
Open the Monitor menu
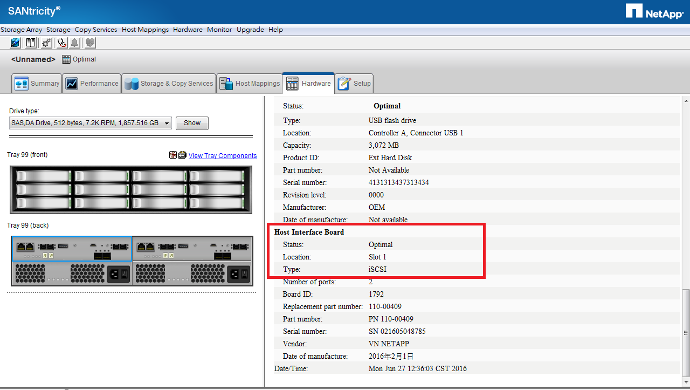point(219,30)
